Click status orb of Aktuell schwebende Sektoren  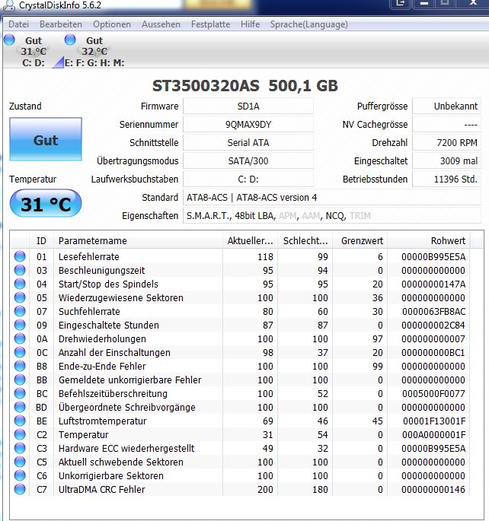[20, 462]
